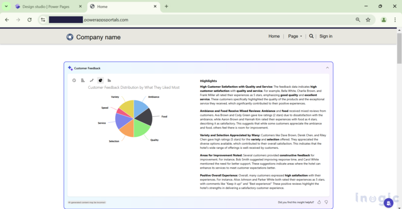Click 'Positive Overall Experience:' highlight heading

219,176
